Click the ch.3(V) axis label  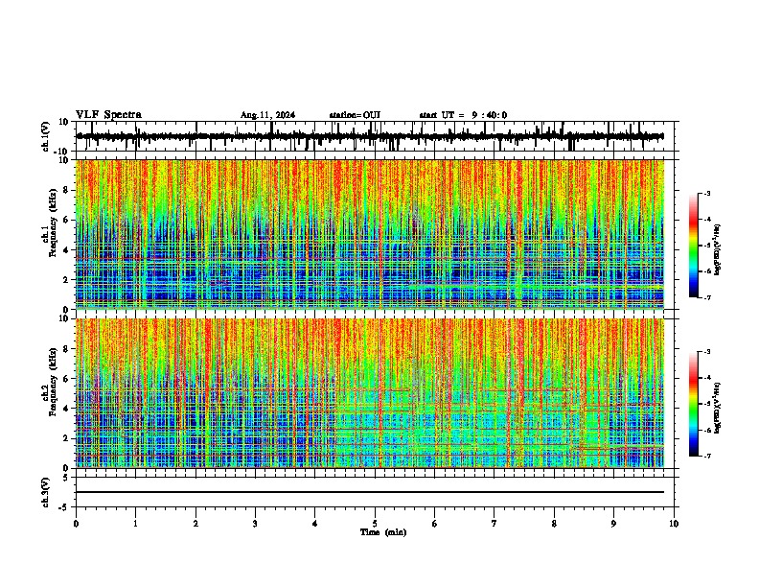[46, 492]
